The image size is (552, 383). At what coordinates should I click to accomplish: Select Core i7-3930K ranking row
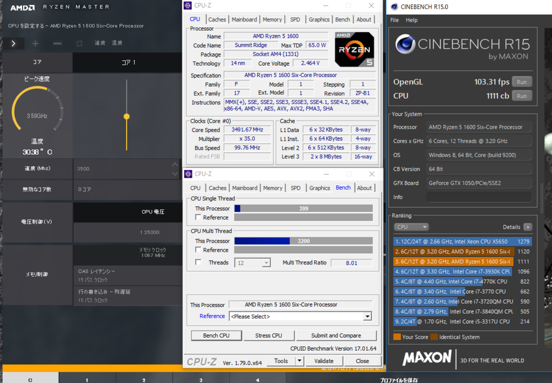click(462, 271)
